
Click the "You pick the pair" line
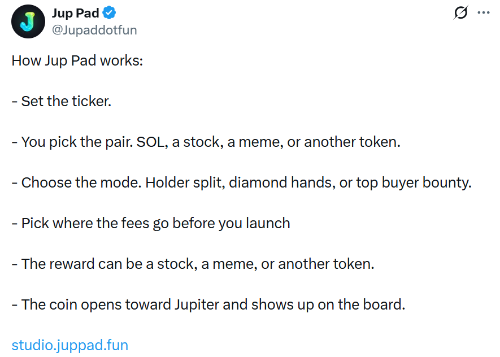point(206,142)
